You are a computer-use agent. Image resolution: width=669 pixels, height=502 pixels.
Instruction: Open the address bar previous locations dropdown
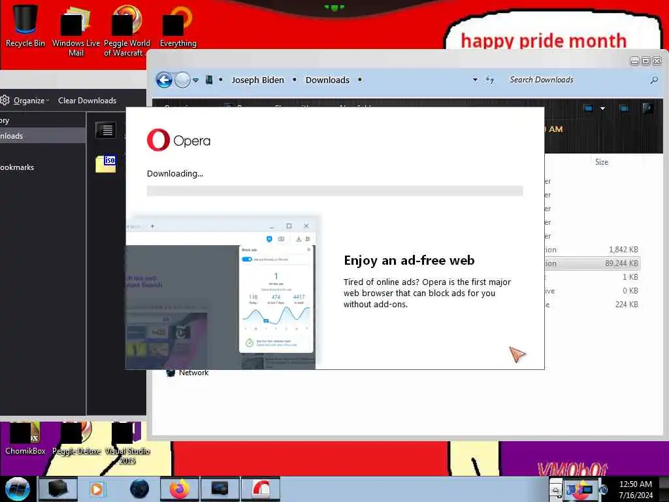(x=475, y=80)
